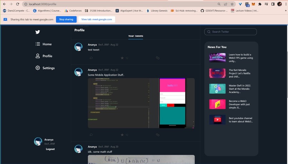Viewport: 288px width, 164px height.
Task: Click 'idk.. some math stuff' text
Action: 100,152
